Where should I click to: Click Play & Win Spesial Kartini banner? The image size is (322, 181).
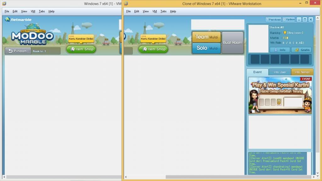coord(280,95)
